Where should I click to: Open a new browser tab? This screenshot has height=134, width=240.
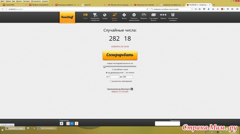(x=214, y=5)
